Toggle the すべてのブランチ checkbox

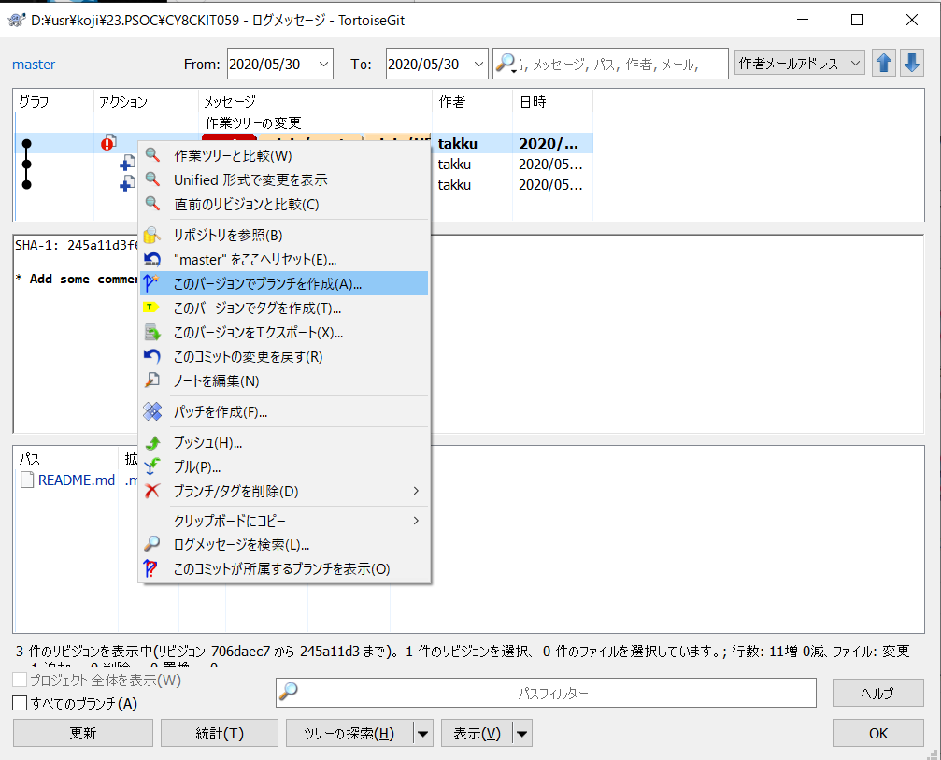(20, 703)
